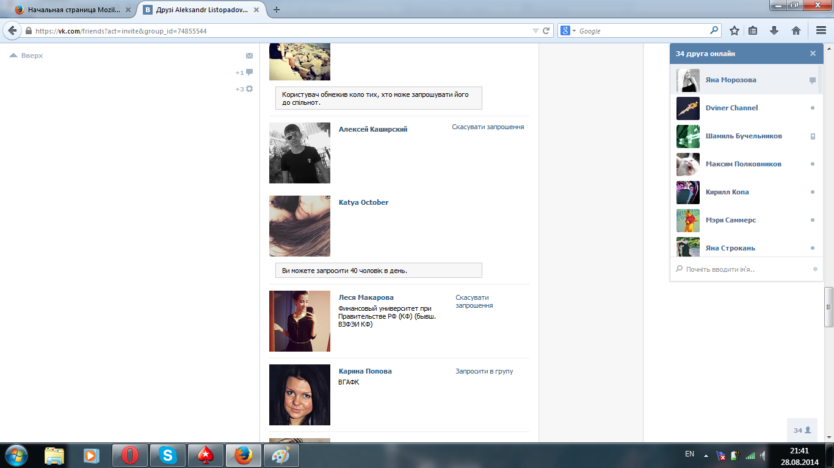
Task: Click the address bar URL field
Action: pyautogui.click(x=281, y=30)
